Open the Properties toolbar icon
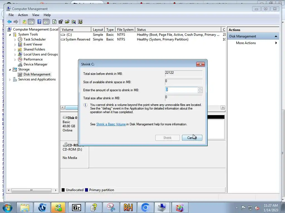Image resolution: width=285 pixels, height=213 pixels. [61, 22]
